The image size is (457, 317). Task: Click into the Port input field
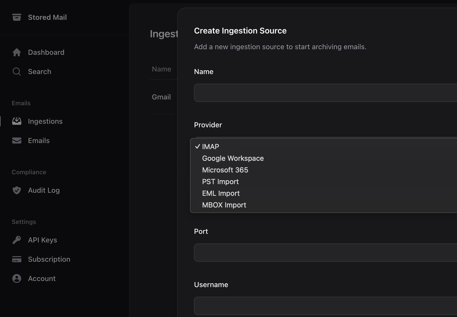coord(325,253)
